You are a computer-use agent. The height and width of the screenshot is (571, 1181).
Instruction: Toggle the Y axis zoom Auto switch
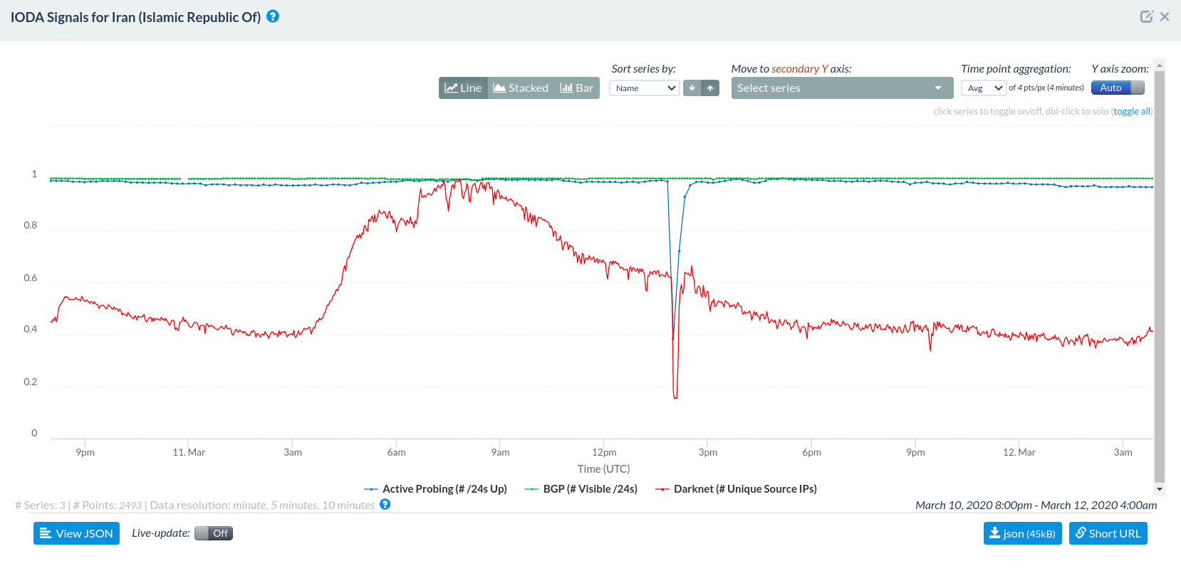click(x=1118, y=88)
